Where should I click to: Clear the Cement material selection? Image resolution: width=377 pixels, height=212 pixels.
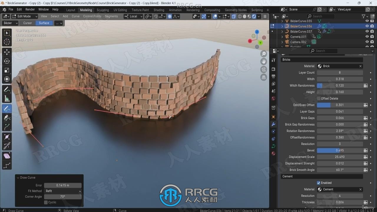click(x=360, y=189)
